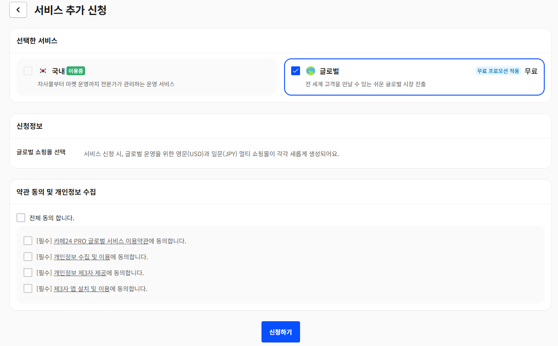Click the 영문(USD)과 일문(JPY) 멀티 쇼핑몰 notice text
Screen dimensions: 558x346
click(x=211, y=154)
